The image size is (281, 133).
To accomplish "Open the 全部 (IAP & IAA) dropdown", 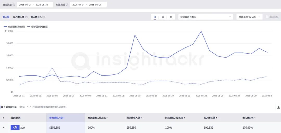I will click(x=250, y=17).
